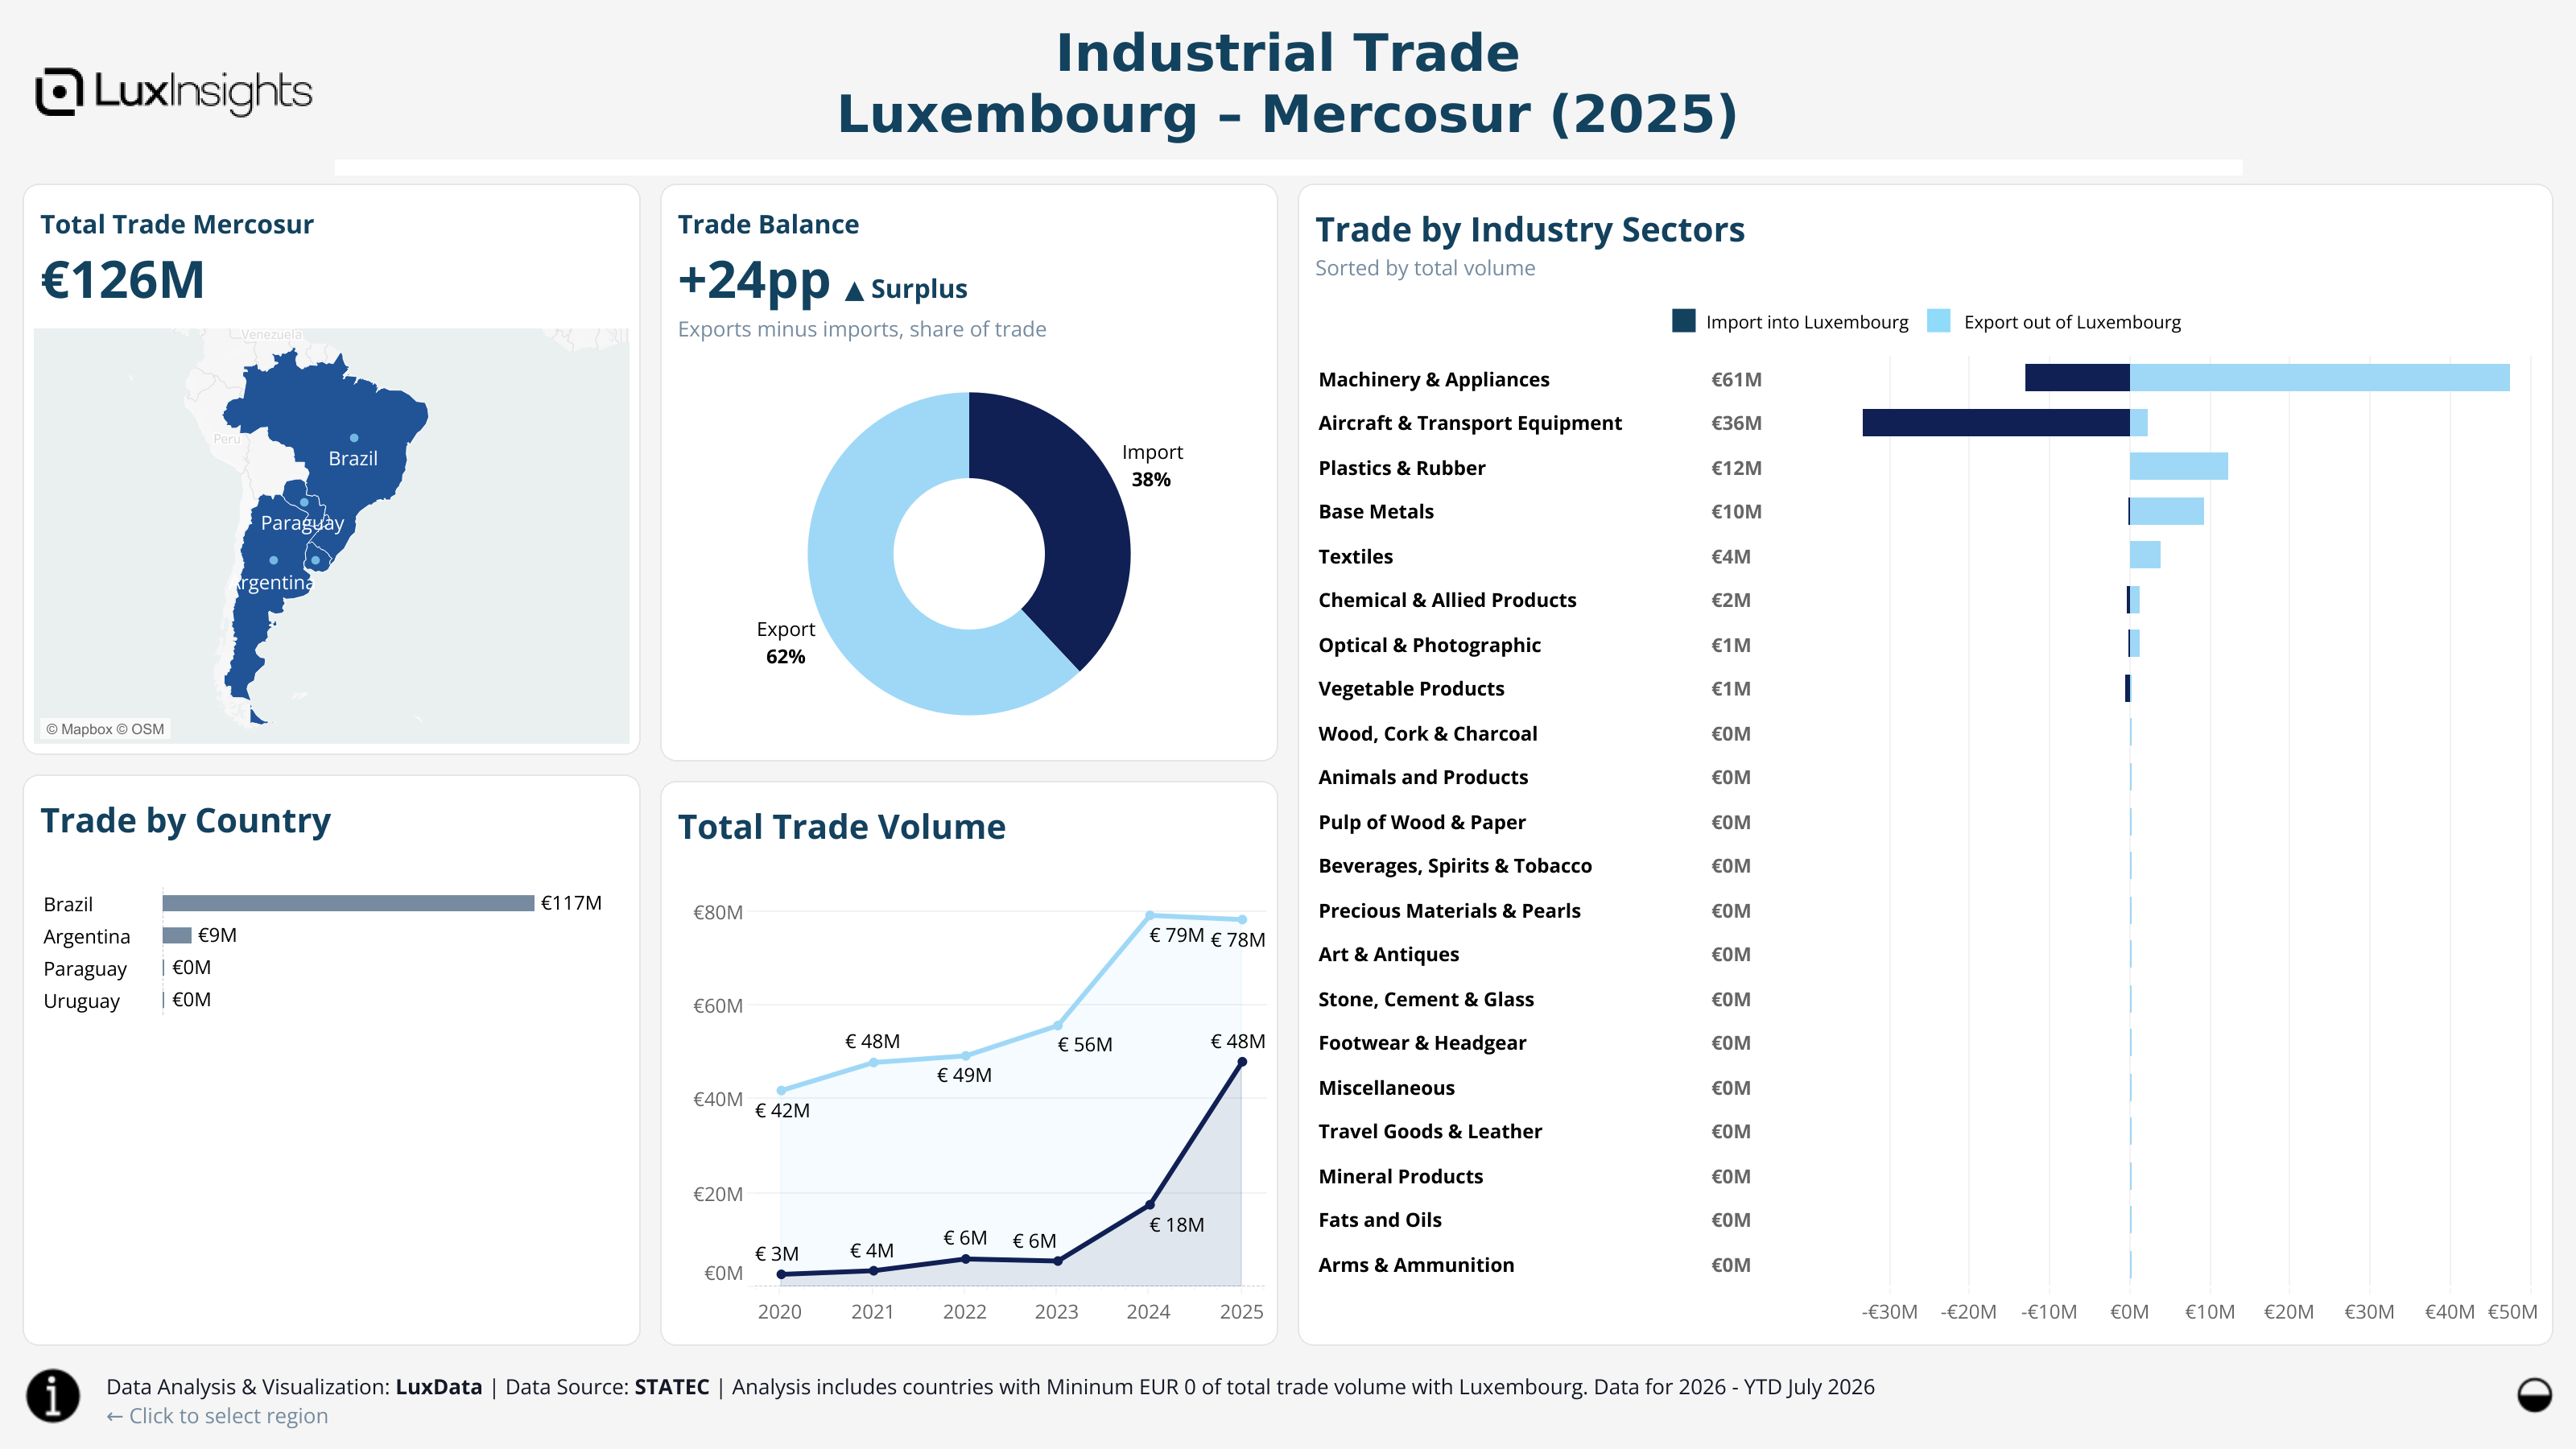Click the 'Base Metals' sector label

[x=1376, y=511]
